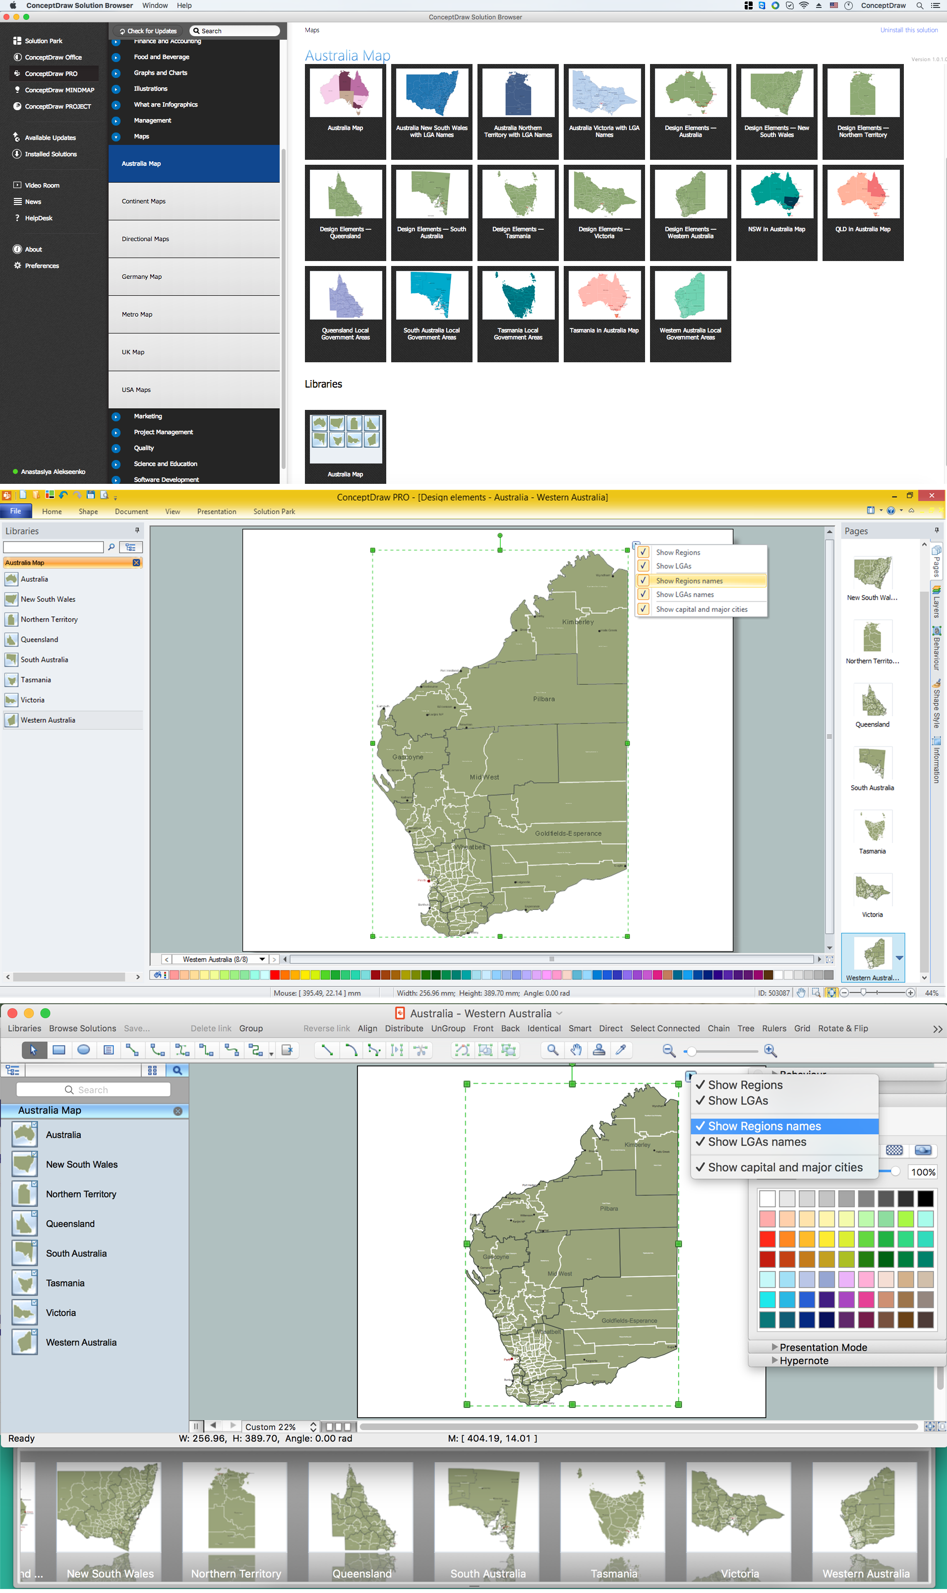Click the zoom in magnifier icon
Screen dimensions: 947x1593
click(770, 1051)
